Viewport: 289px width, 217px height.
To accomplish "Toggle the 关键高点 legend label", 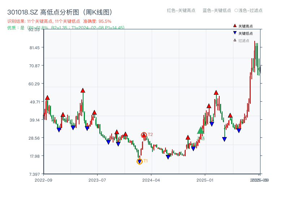I will (x=246, y=26).
